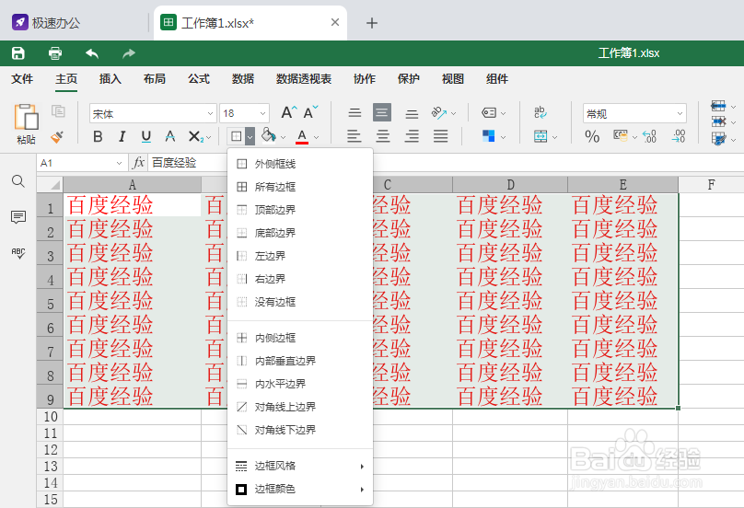744x508 pixels.
Task: Select column D header
Action: tap(510, 184)
